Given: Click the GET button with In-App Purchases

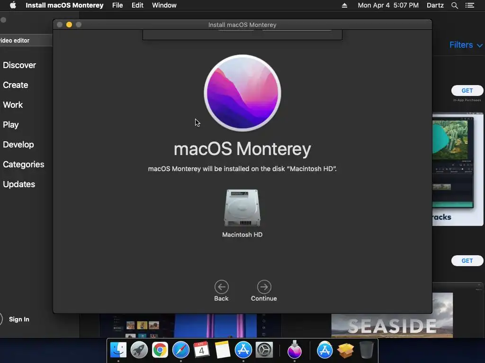Looking at the screenshot, I should (467, 90).
